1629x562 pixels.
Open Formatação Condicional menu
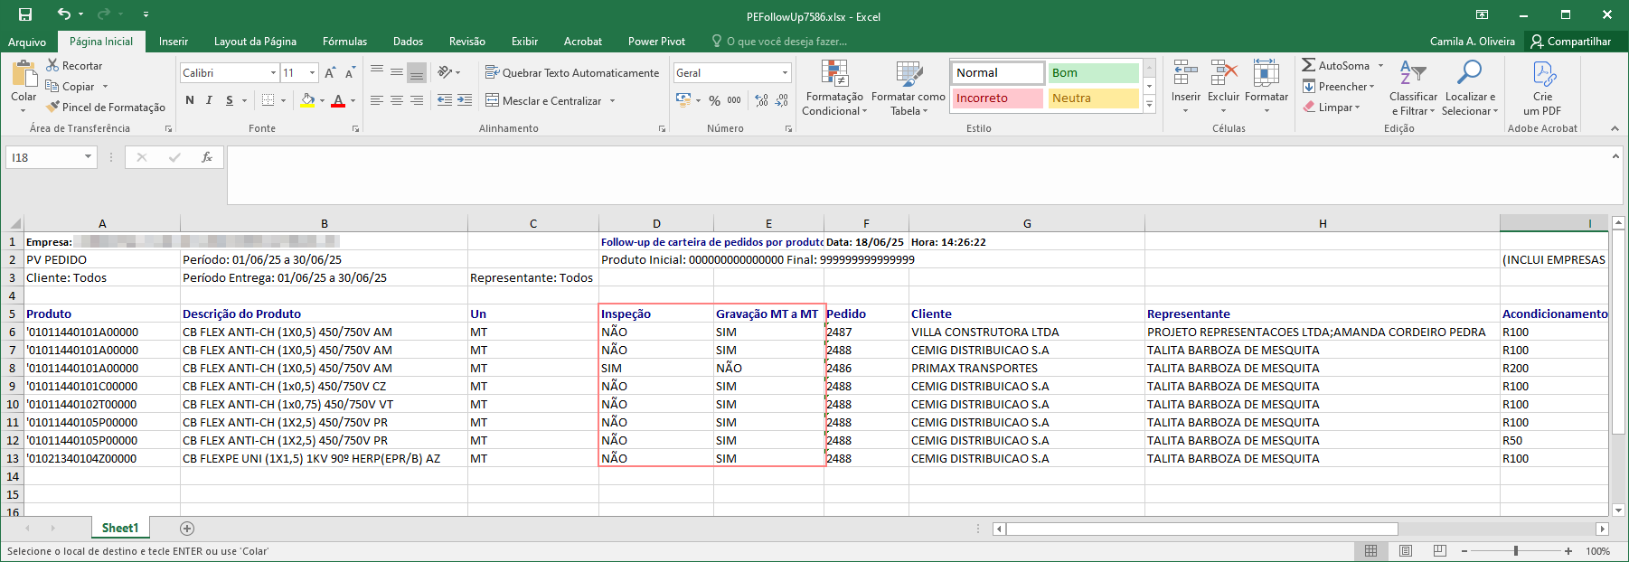tap(834, 88)
